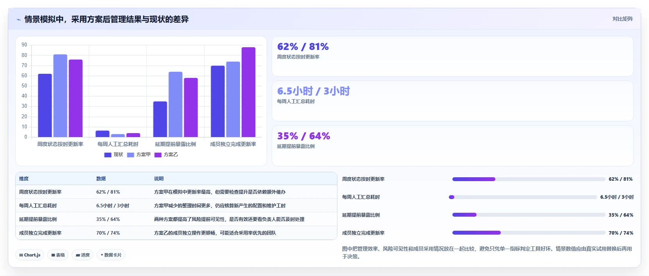Click the 数据 column header
Screen dimensions: 649x276
point(101,179)
